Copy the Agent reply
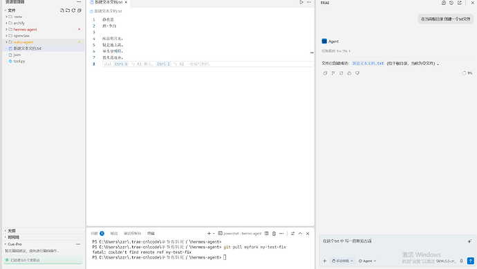This screenshot has height=269, width=477. tap(325, 73)
